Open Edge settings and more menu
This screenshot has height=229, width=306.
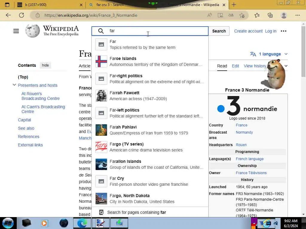pos(297,15)
